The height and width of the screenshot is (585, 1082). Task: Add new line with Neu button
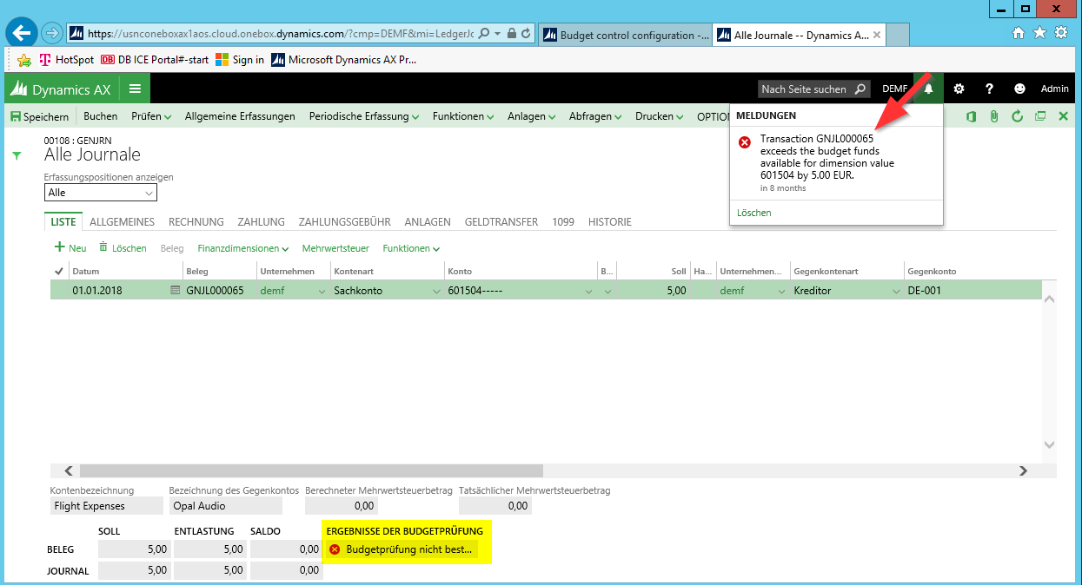[x=70, y=248]
